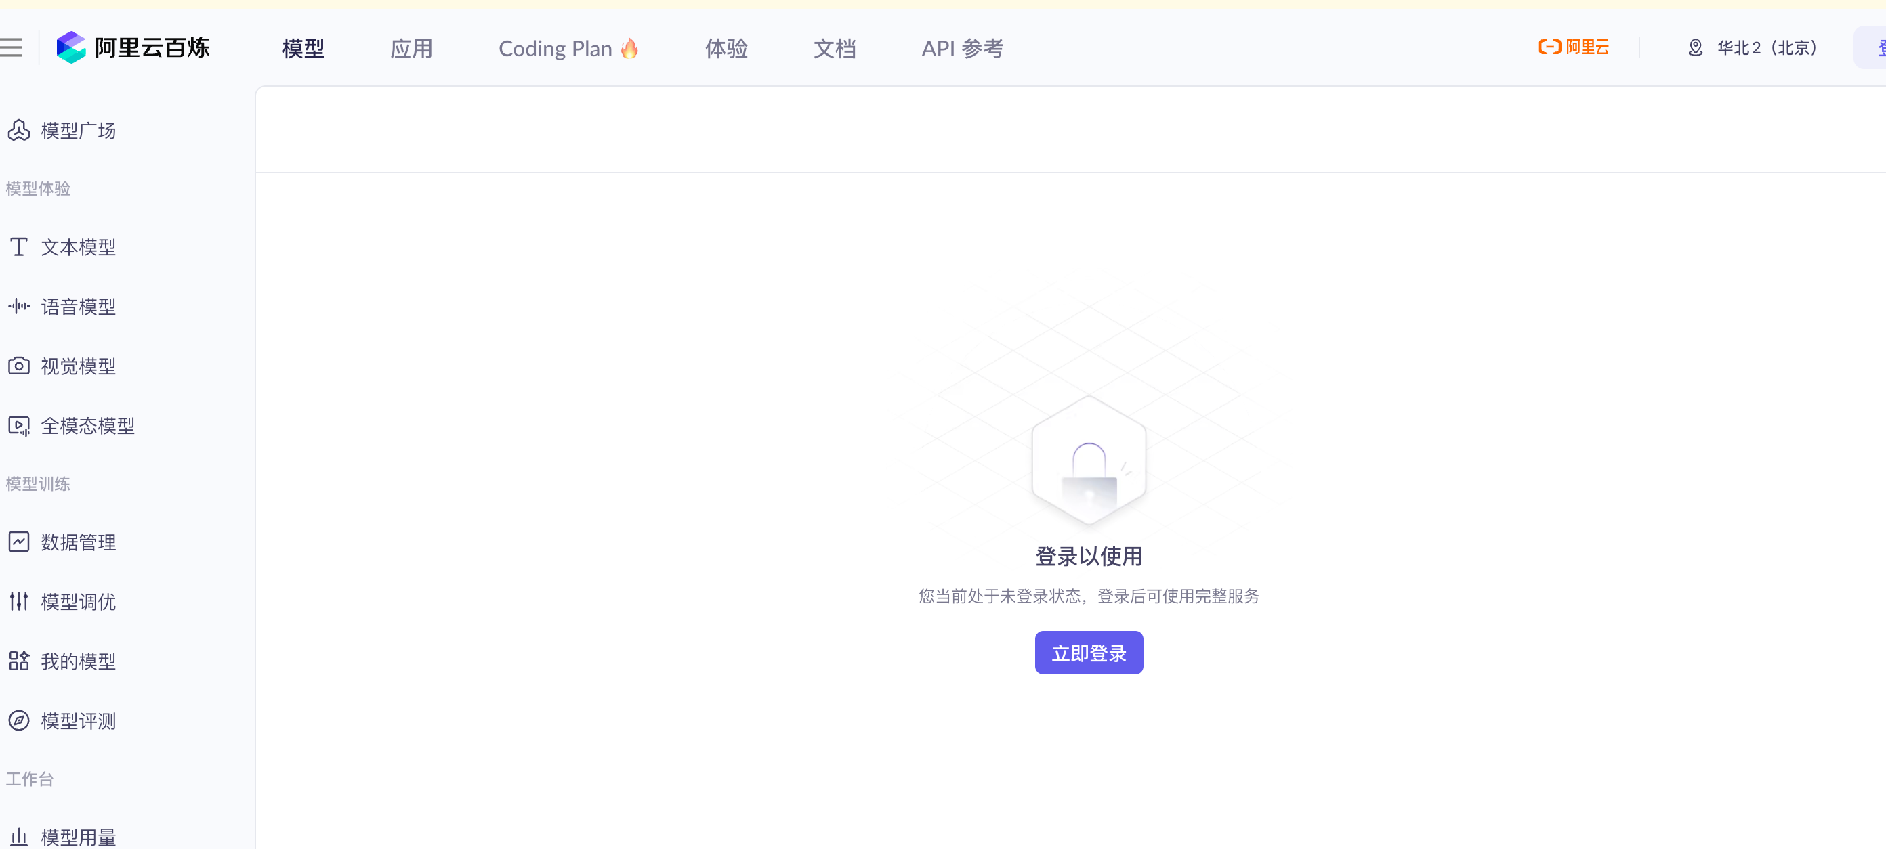Click the orange 阿里云 link
Viewport: 1886px width, 849px height.
tap(1574, 47)
